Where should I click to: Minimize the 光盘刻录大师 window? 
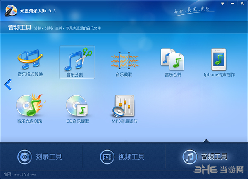[x=232, y=3]
